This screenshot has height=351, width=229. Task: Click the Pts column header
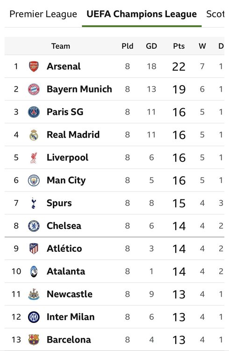coord(179,46)
